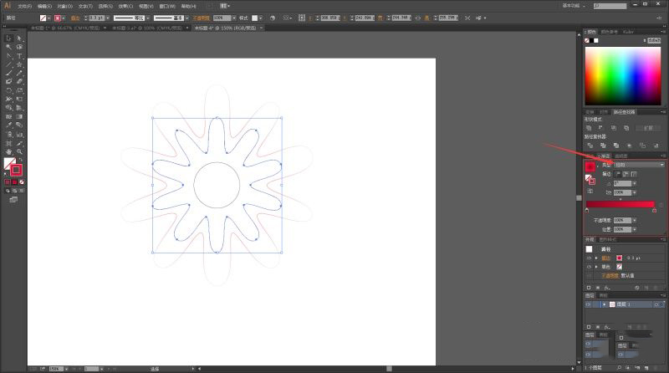Expand the stroke row in Appearance panel
669x373 pixels.
pyautogui.click(x=596, y=258)
